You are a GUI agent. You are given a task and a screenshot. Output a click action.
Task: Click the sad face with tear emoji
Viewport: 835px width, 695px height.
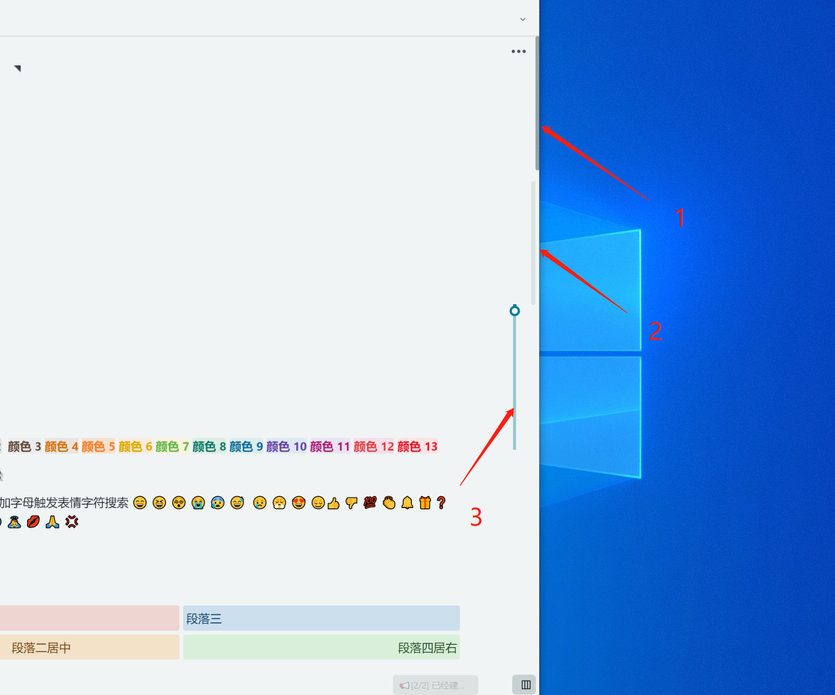(260, 503)
